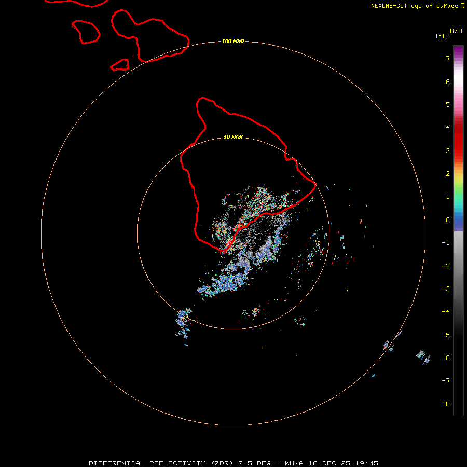Click the 100 NMI range ring label
The height and width of the screenshot is (467, 467).
point(233,41)
